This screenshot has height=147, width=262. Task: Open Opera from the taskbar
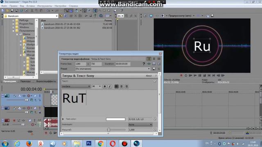click(x=113, y=143)
